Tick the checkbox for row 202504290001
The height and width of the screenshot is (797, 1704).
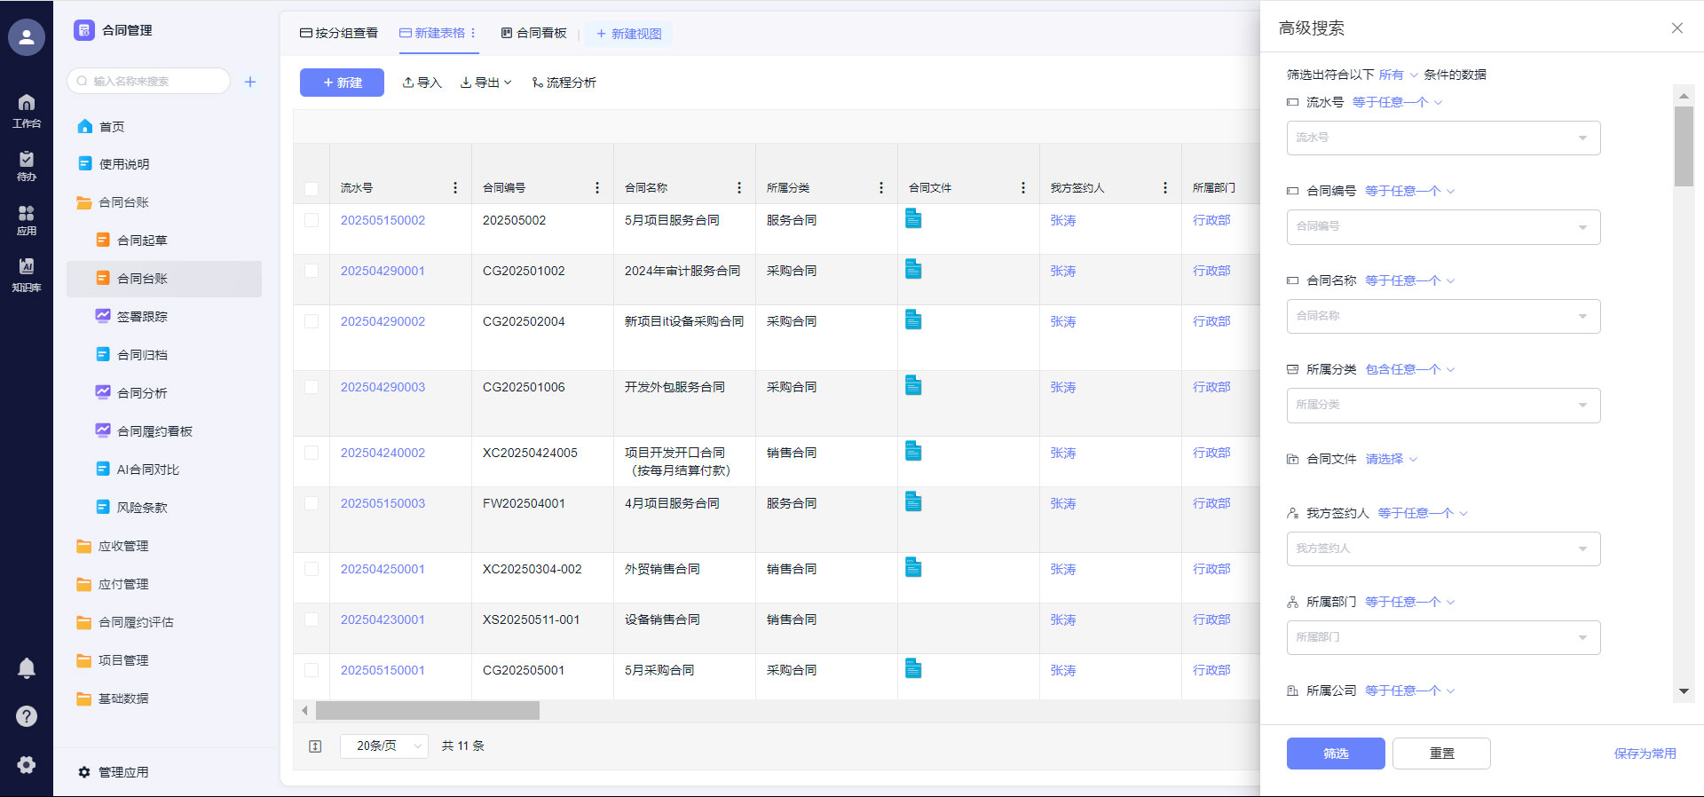tap(312, 271)
